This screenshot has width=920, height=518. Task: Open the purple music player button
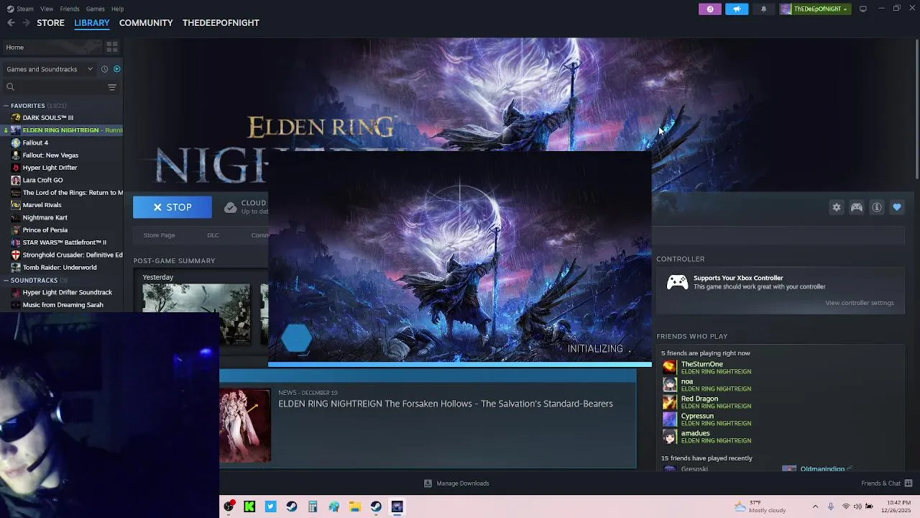pos(709,9)
